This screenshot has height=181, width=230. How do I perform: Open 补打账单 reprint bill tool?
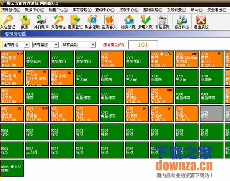pyautogui.click(x=41, y=21)
